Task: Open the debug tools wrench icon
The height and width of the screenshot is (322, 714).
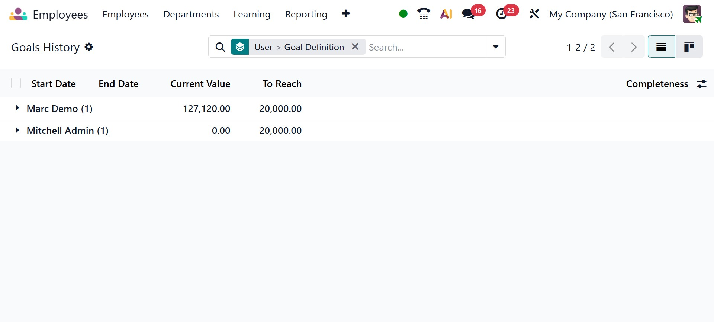Action: click(534, 14)
